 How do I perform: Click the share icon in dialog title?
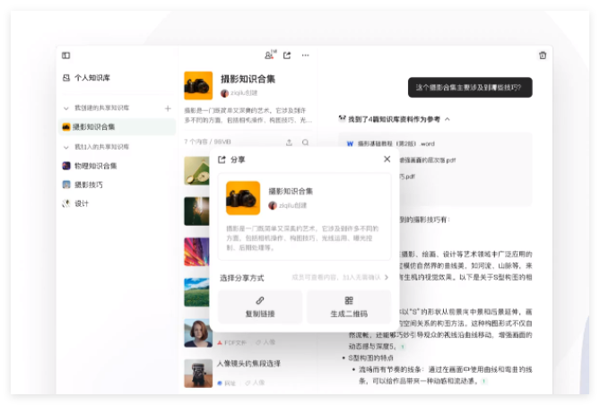(222, 159)
